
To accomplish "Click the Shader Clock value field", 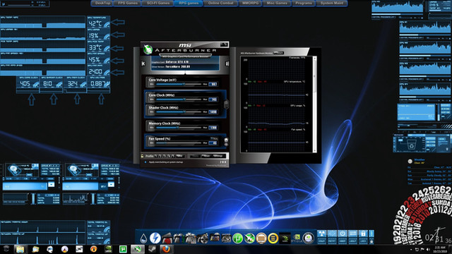I will pos(213,111).
